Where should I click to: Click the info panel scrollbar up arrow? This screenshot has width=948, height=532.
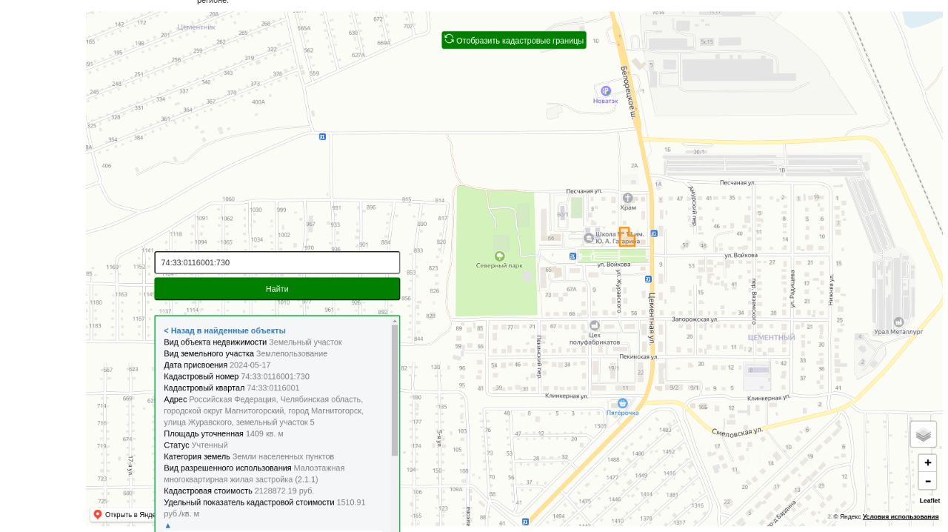coord(395,321)
